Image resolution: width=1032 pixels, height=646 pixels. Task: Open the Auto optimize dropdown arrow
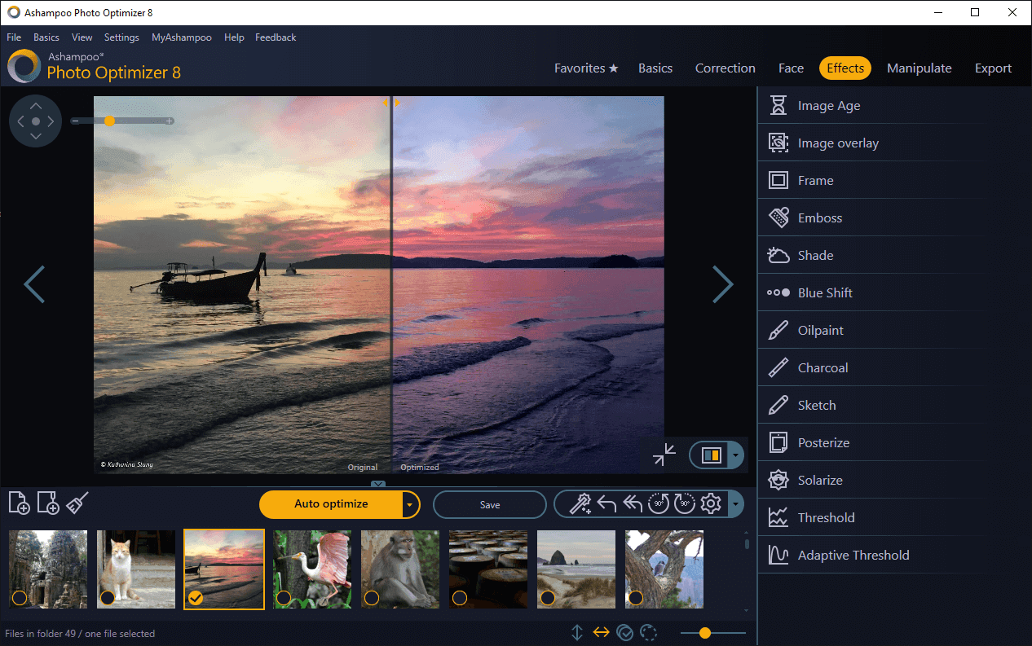409,504
